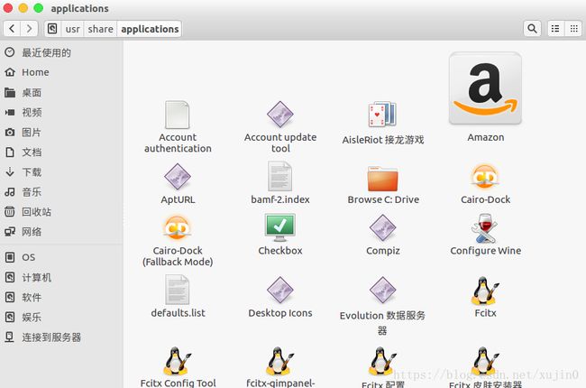Open the AisleRiot solitaire card icon
This screenshot has width=586, height=388.
click(x=382, y=114)
